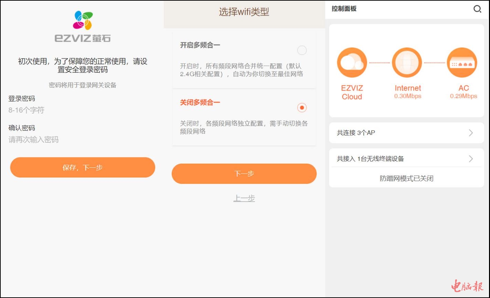Screen dimensions: 490x298
Task: Click the search magnifier icon in control panel
Action: 477,9
